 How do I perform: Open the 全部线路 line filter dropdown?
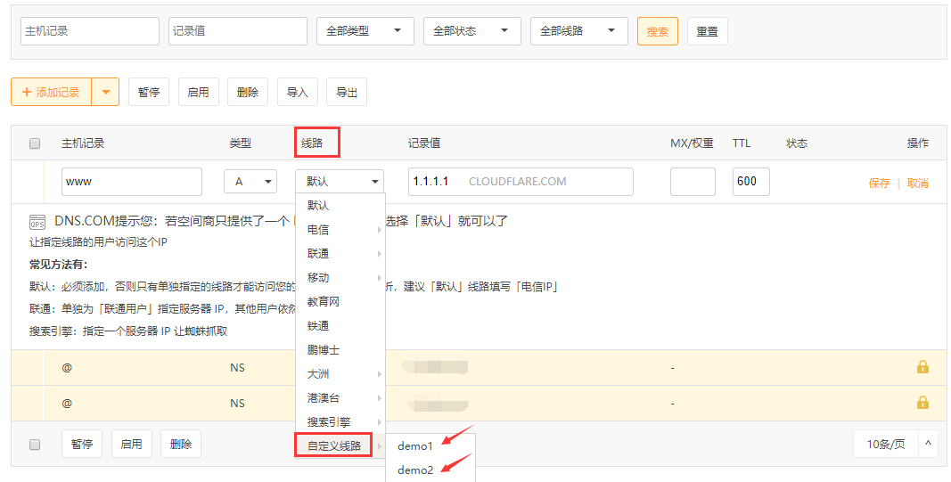click(578, 31)
